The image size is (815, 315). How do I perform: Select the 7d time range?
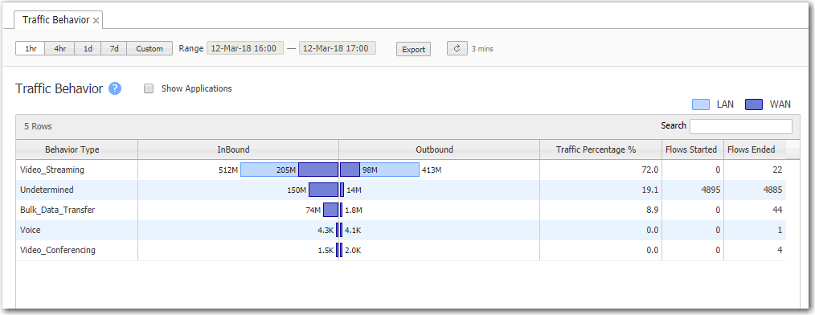click(114, 48)
